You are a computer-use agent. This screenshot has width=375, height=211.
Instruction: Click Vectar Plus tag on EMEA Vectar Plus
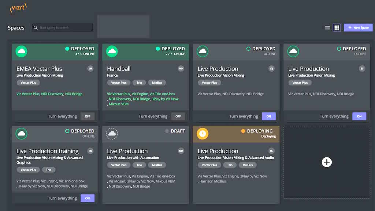tap(28, 83)
